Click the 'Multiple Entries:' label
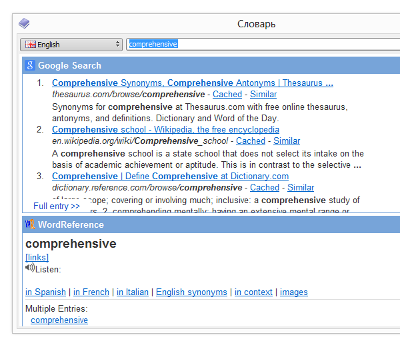The image size is (400, 343). tap(57, 308)
